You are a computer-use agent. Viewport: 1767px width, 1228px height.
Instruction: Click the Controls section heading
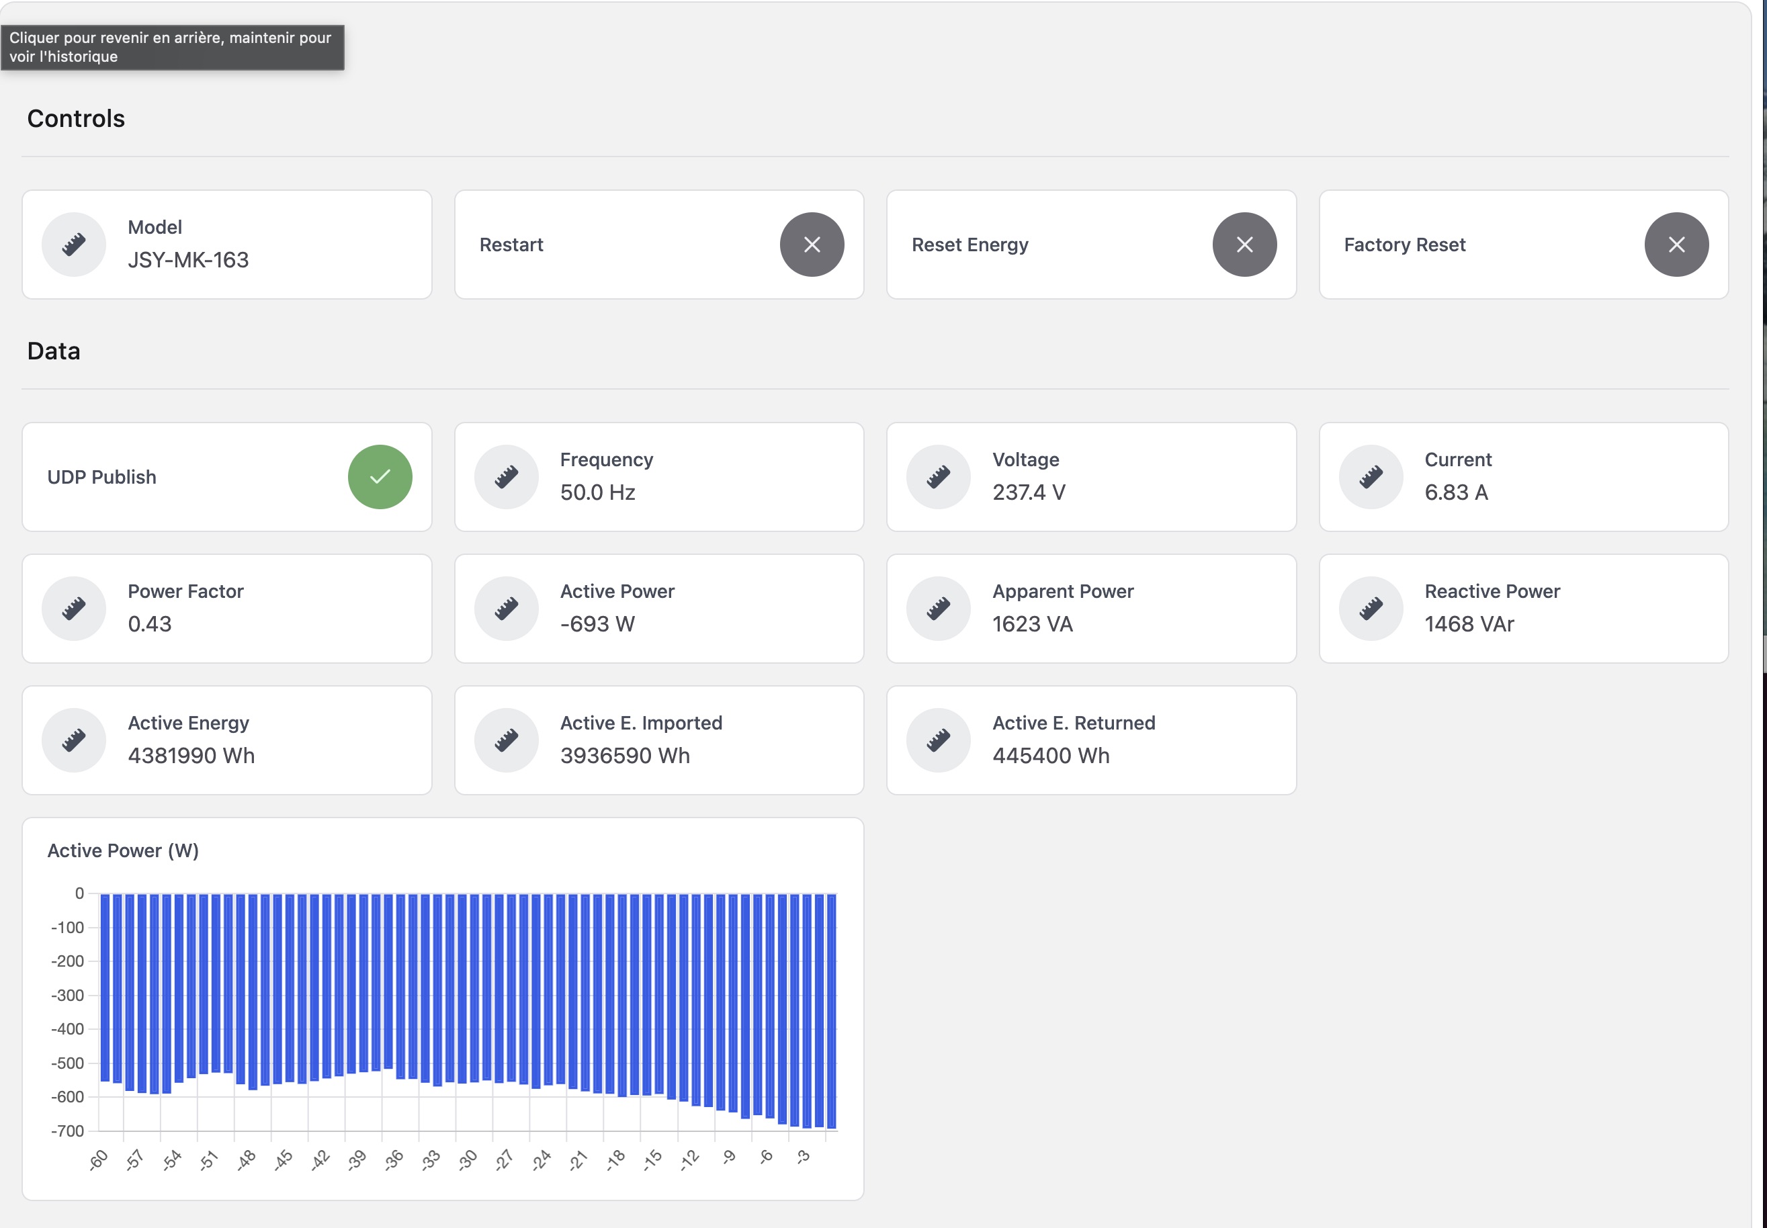tap(75, 118)
